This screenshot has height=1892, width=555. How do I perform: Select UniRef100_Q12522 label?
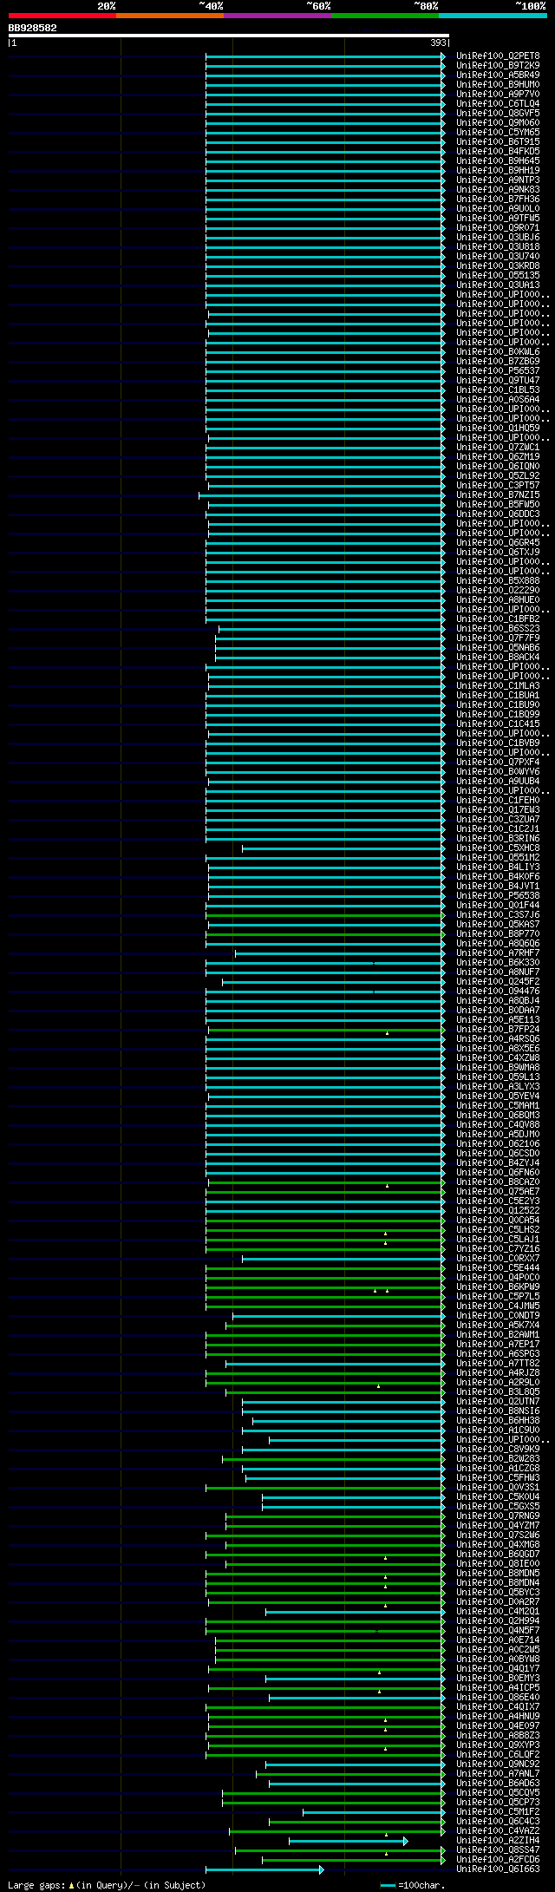pos(498,1211)
